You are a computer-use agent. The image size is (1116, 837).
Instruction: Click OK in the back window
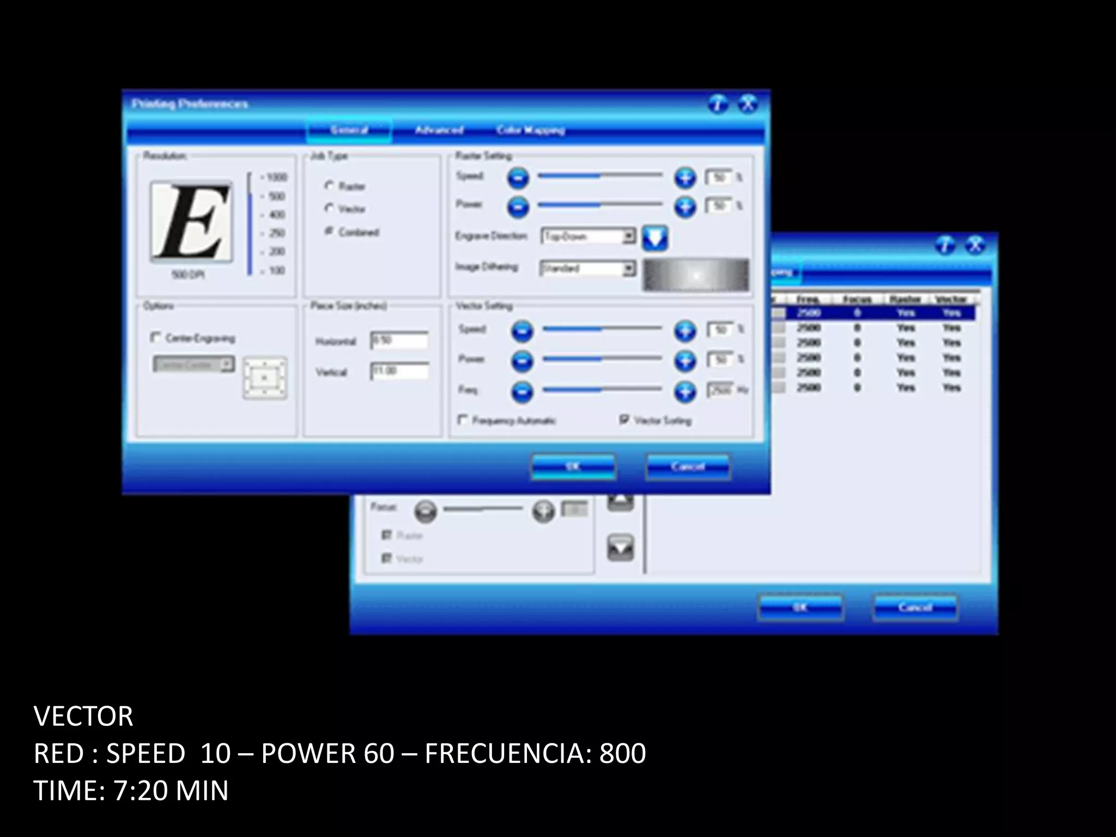pos(800,608)
